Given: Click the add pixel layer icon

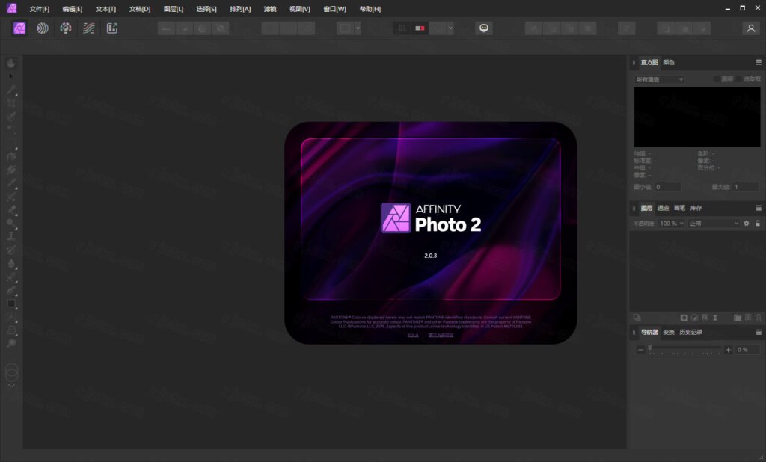Looking at the screenshot, I should coord(748,318).
